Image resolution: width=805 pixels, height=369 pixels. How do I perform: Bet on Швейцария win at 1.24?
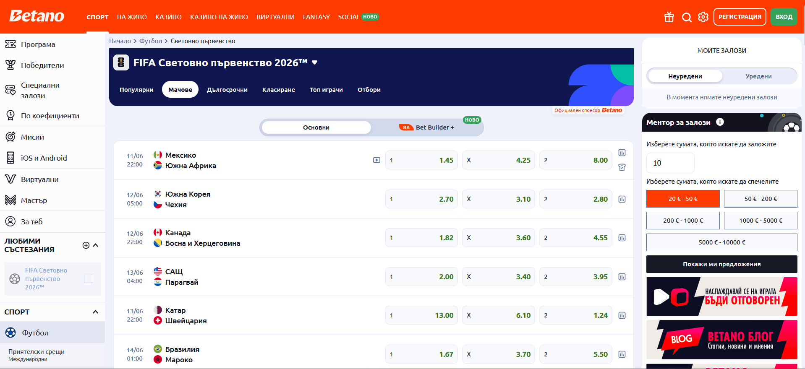576,315
